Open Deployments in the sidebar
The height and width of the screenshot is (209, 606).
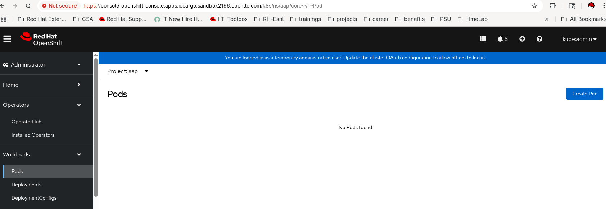pyautogui.click(x=26, y=185)
